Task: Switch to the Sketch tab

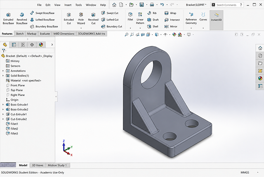Action: point(20,34)
